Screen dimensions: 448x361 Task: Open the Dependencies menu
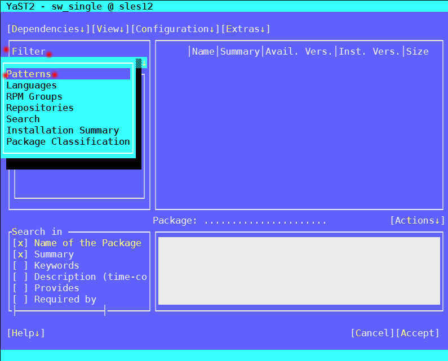(48, 29)
